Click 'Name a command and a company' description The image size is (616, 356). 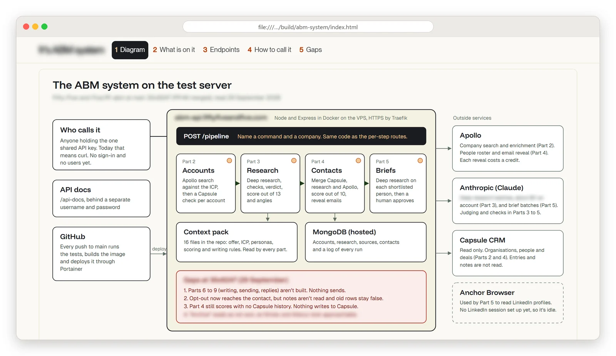(x=322, y=136)
